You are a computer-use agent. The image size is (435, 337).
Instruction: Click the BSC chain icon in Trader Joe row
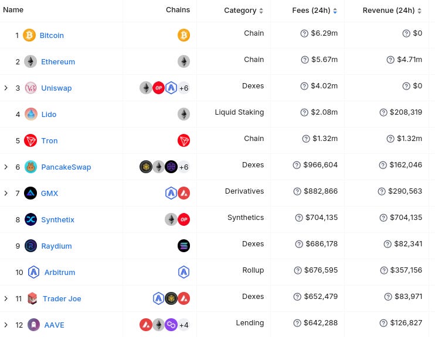tap(171, 298)
